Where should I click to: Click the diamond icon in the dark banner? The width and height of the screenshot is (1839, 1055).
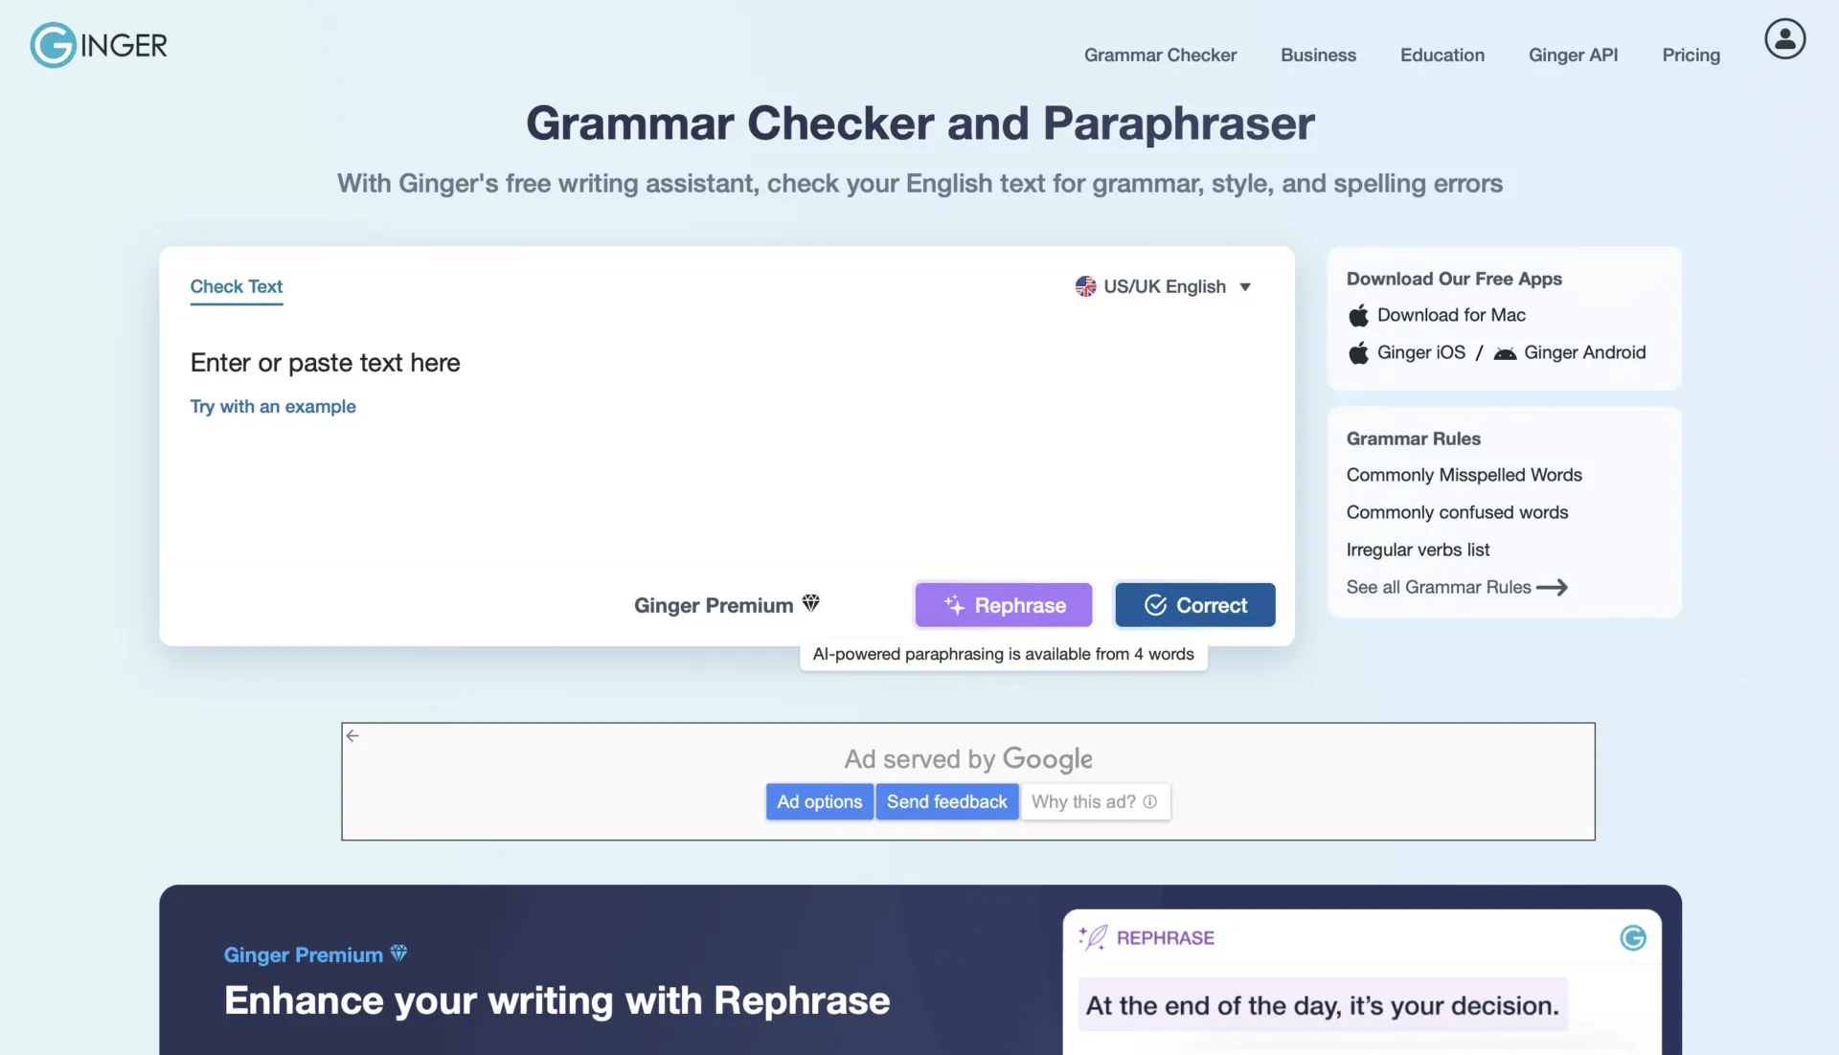coord(399,953)
